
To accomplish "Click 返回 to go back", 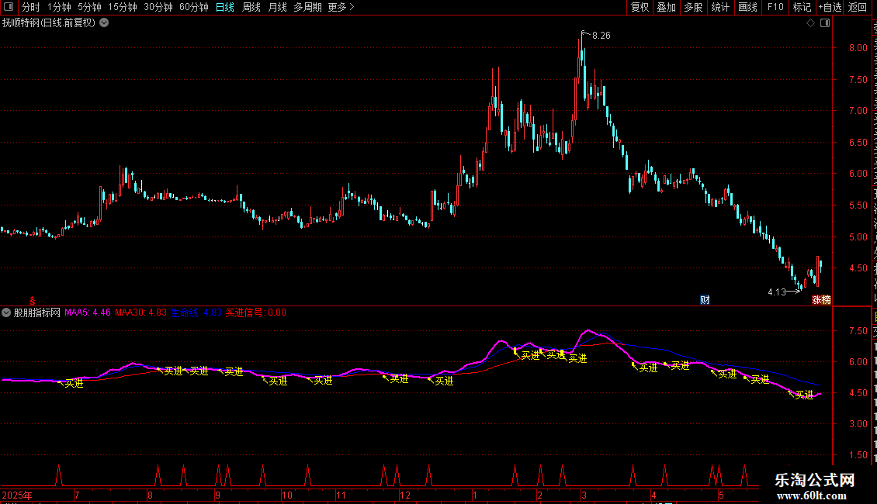I will click(857, 7).
